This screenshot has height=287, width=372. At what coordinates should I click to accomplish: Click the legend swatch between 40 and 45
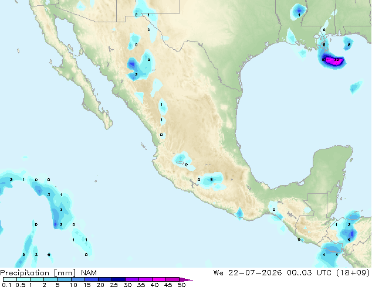[159, 279]
